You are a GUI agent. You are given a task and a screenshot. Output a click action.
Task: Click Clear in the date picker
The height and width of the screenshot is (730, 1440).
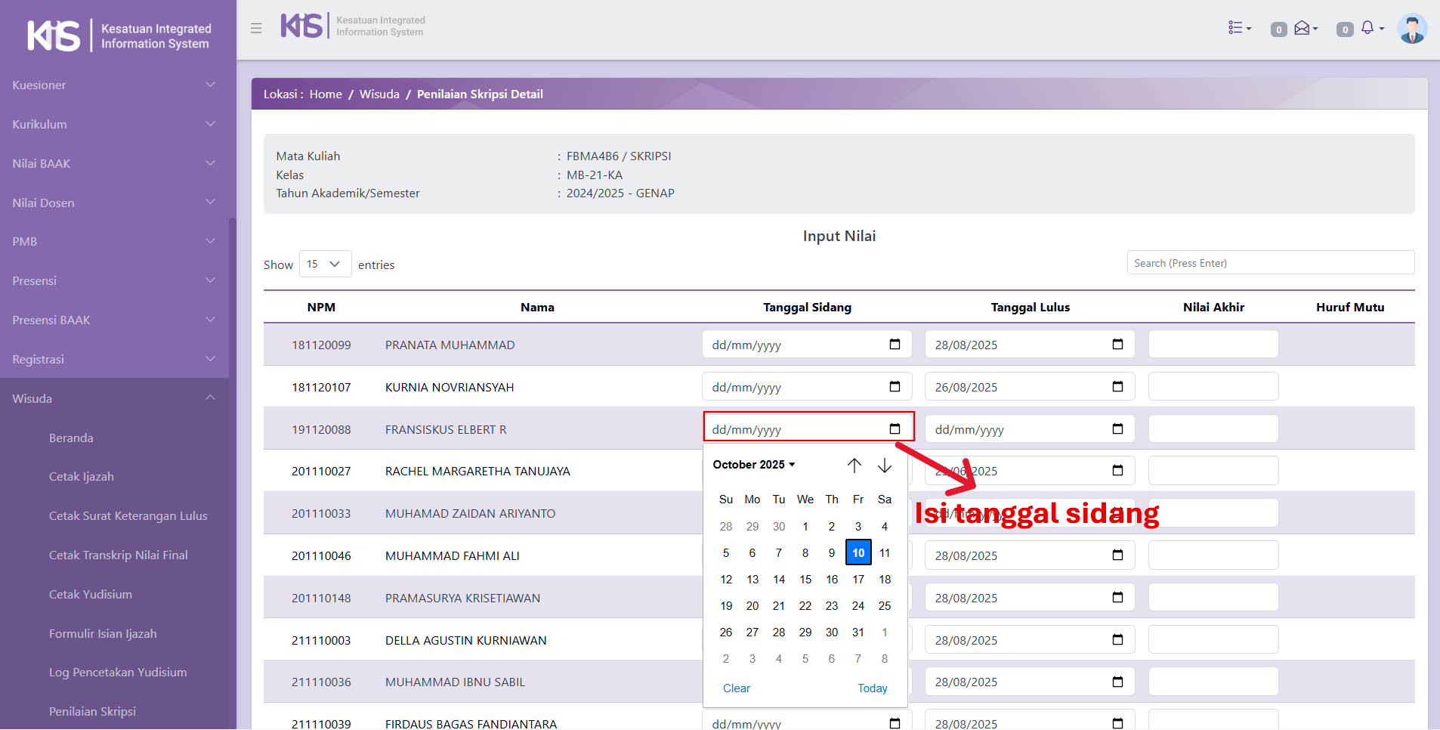[x=736, y=688]
